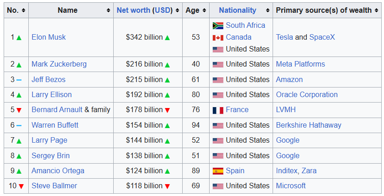Sort table by Name column arrows
Viewport: 384px width, 196px height.
[108, 10]
